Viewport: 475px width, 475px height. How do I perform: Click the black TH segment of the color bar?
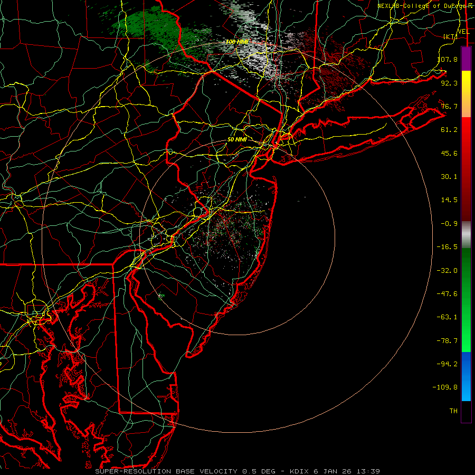[466, 412]
